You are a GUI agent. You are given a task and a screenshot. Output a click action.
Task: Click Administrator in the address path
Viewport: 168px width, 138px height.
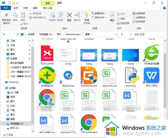(73, 34)
